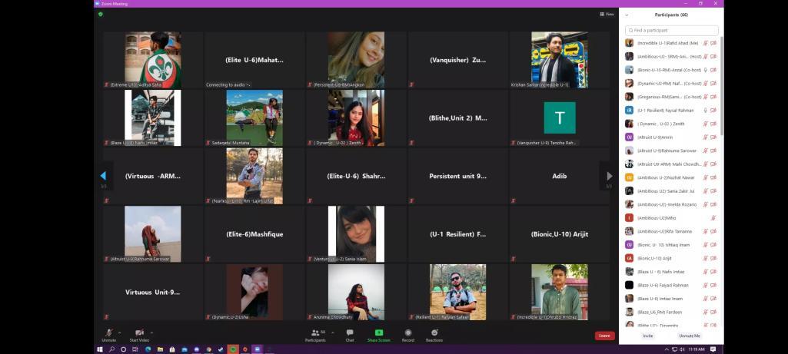
Task: Toggle Start Video camera button
Action: pos(139,333)
